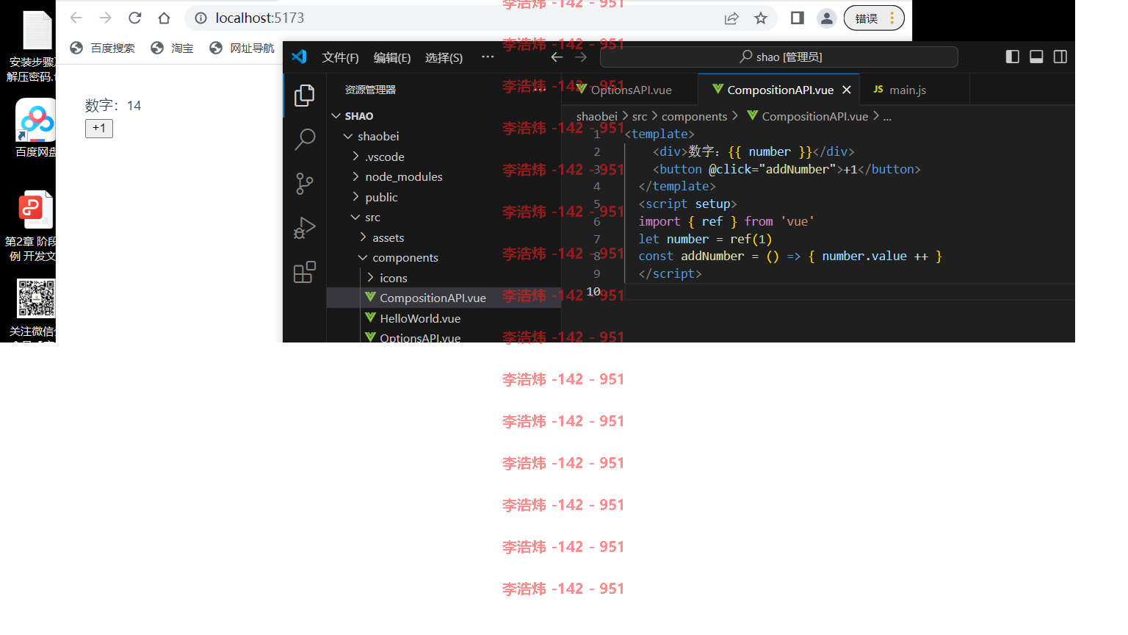Open 百度搜索 bookmark
Image resolution: width=1128 pixels, height=635 pixels.
103,48
